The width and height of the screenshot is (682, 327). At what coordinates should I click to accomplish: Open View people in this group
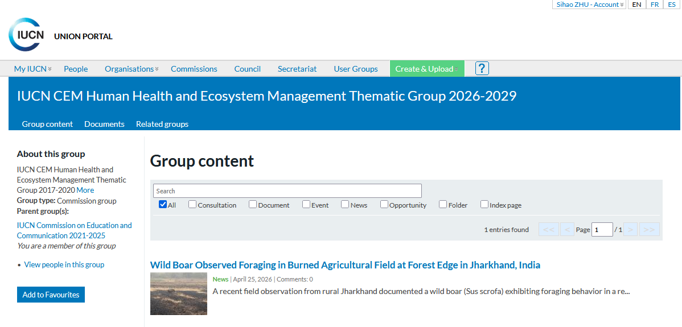[64, 264]
